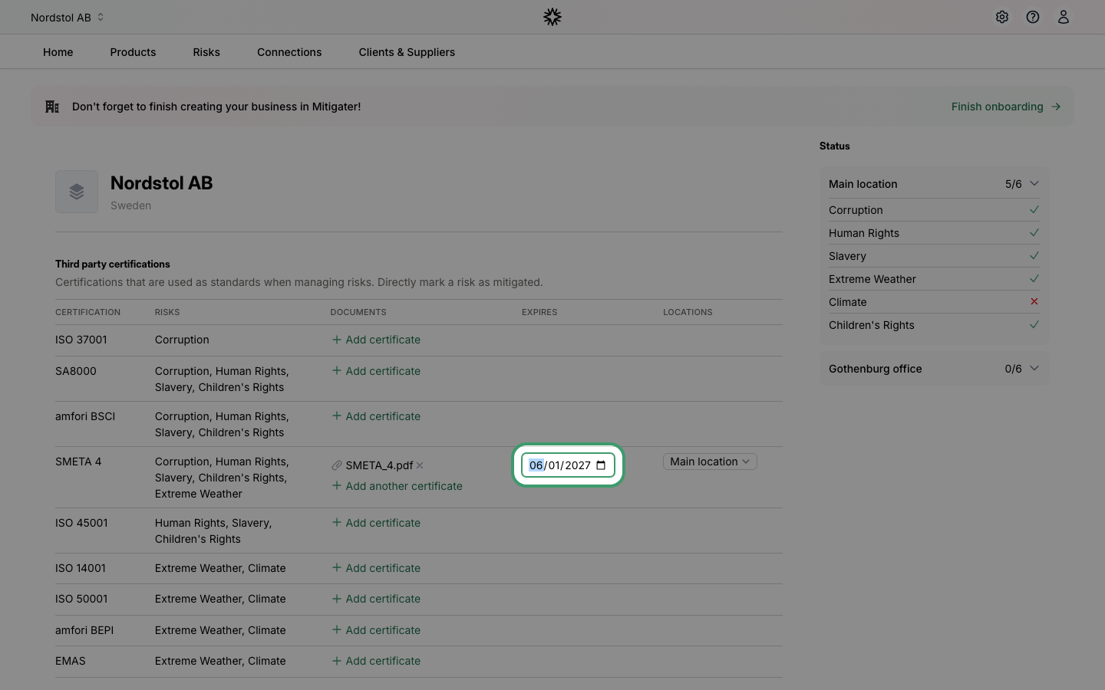
Task: Click the arrow icon after Finish onboarding
Action: [x=1056, y=107]
